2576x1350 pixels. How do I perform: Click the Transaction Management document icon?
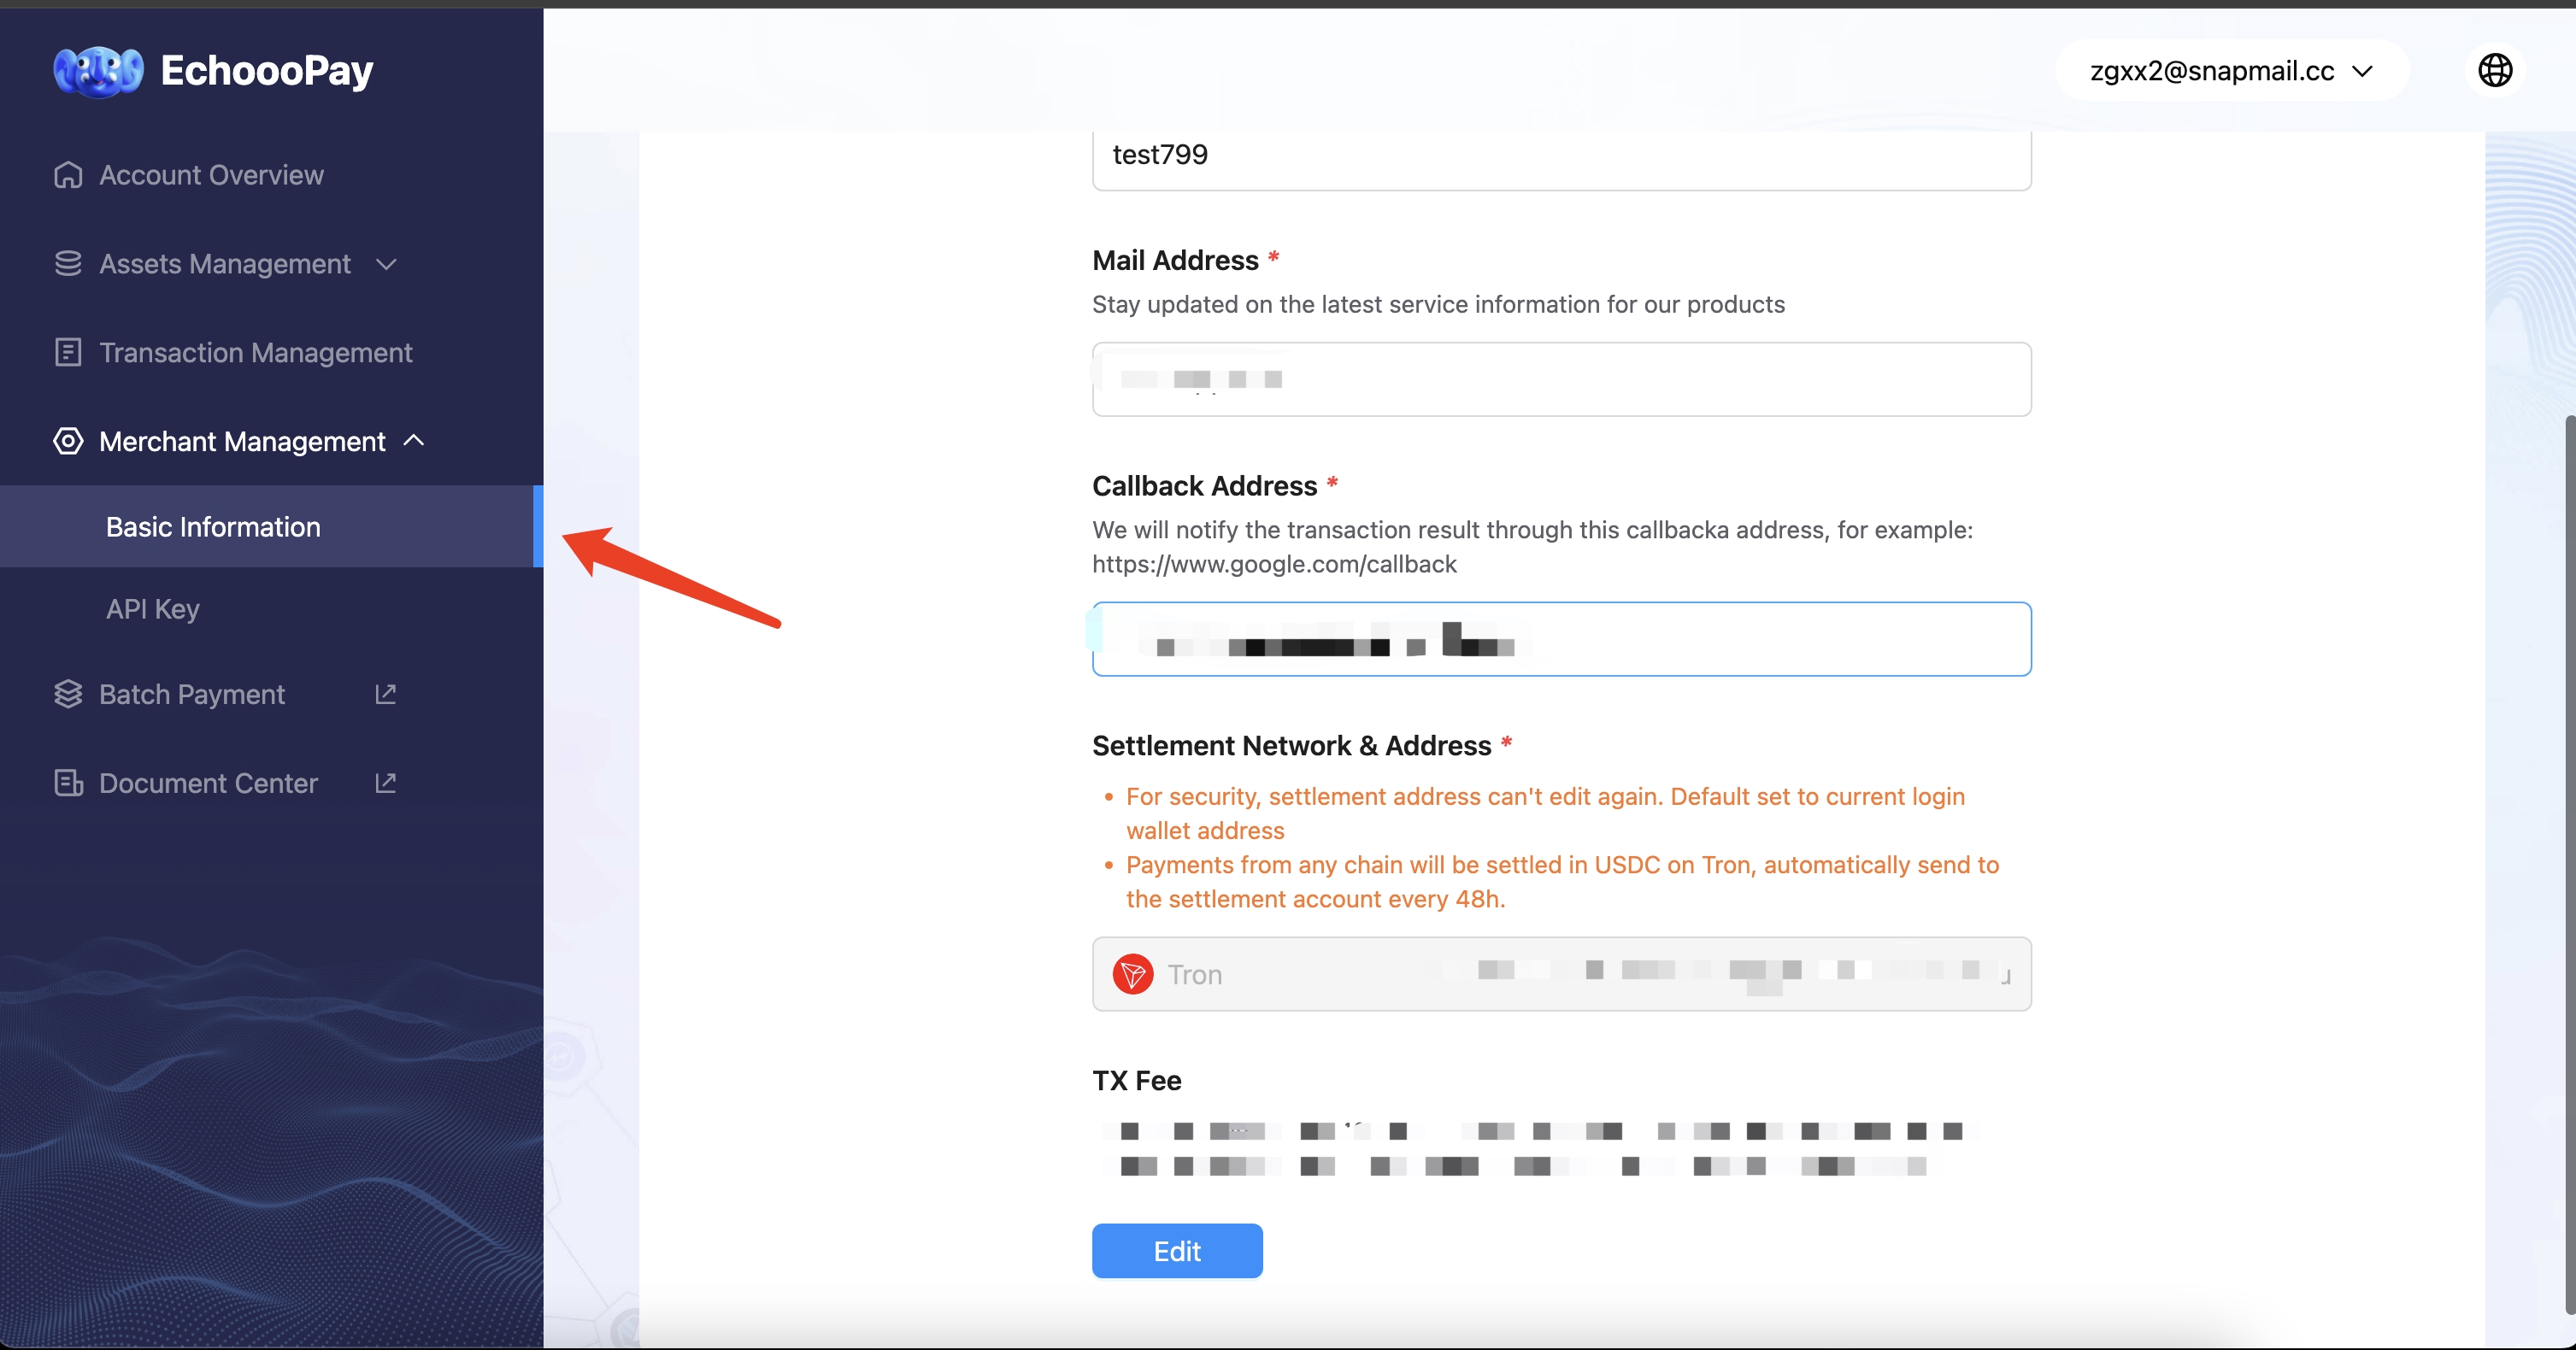click(x=68, y=352)
